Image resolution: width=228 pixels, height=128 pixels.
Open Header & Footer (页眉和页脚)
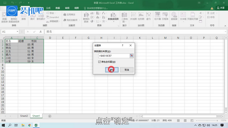tap(192, 16)
